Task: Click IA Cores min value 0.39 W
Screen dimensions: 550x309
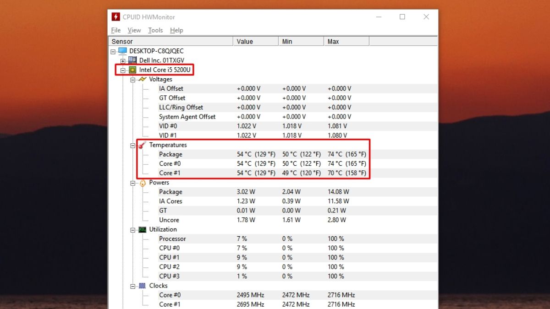Action: [x=291, y=201]
